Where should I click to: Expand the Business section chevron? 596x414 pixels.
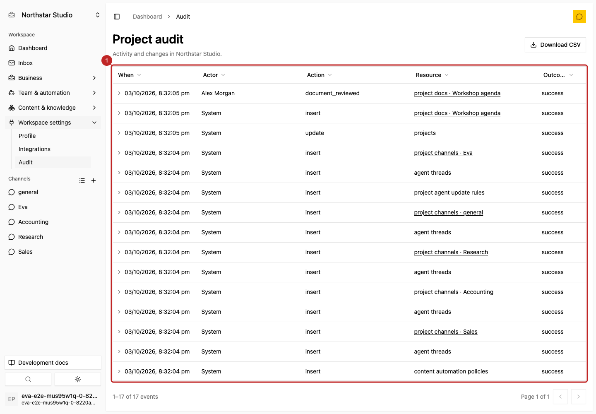tap(94, 78)
